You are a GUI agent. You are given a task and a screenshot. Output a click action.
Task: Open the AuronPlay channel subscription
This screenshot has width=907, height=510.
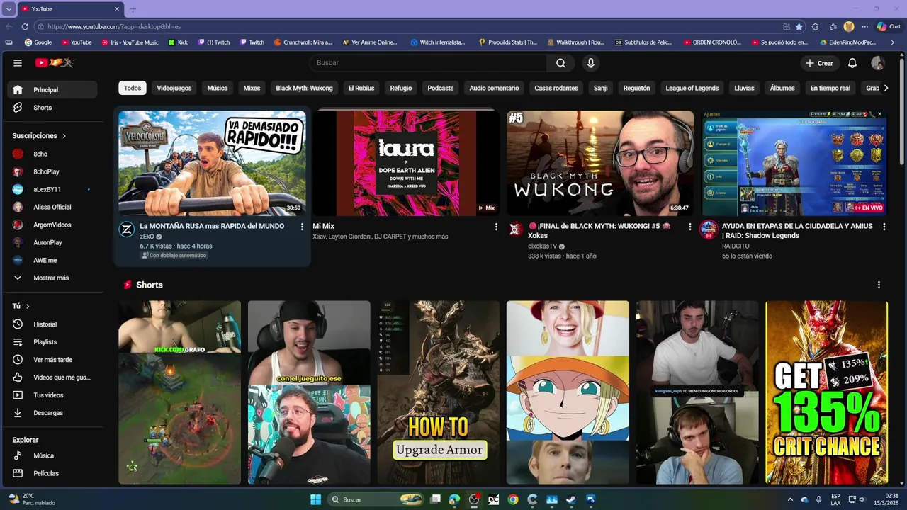pyautogui.click(x=52, y=242)
